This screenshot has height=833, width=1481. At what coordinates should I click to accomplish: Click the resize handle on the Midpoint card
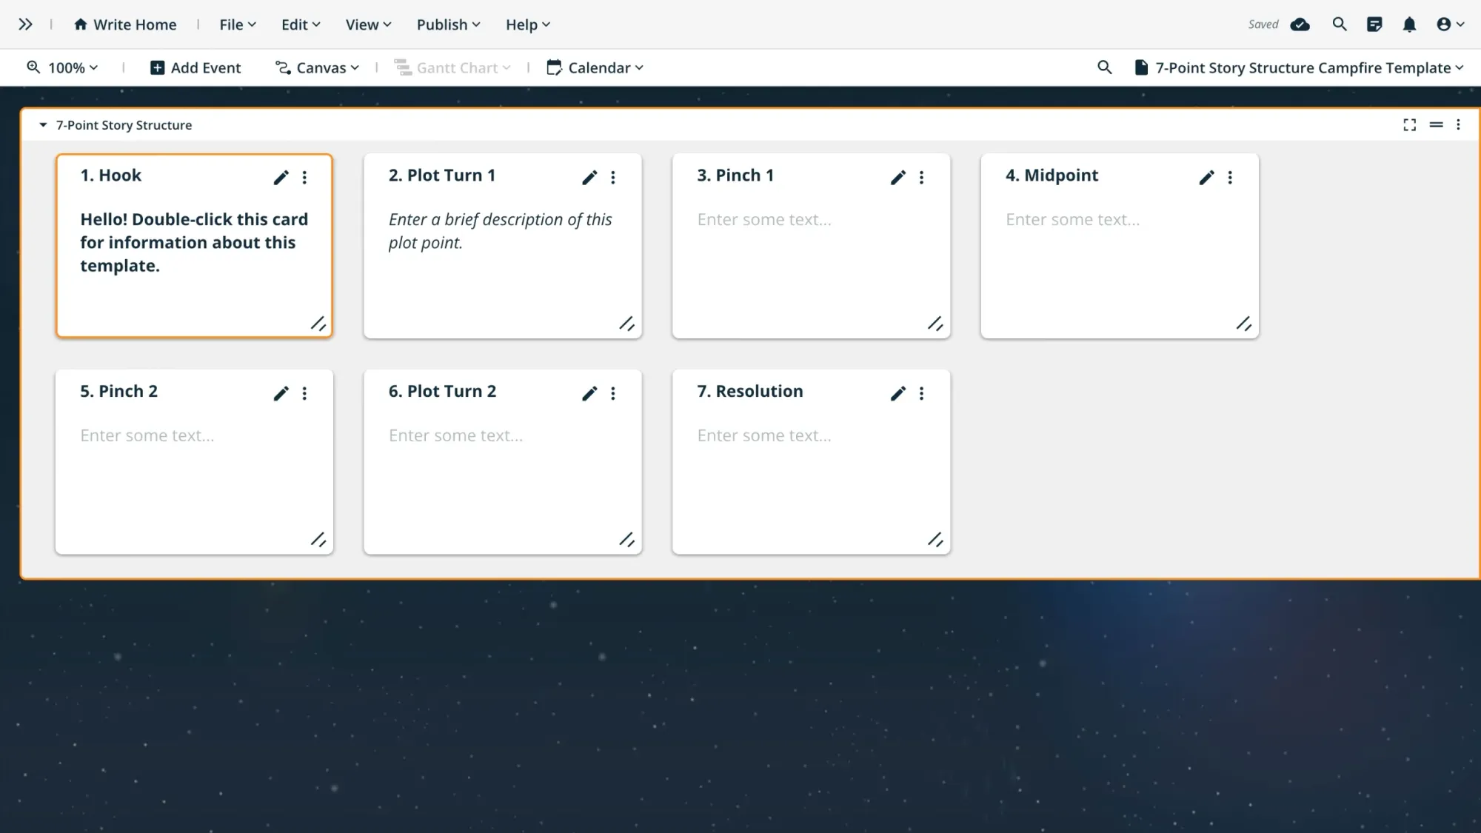point(1244,324)
